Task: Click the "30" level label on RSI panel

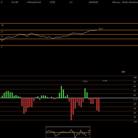Action: pos(2,41)
